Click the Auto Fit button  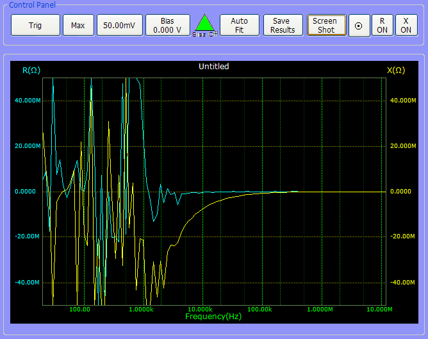click(x=239, y=26)
